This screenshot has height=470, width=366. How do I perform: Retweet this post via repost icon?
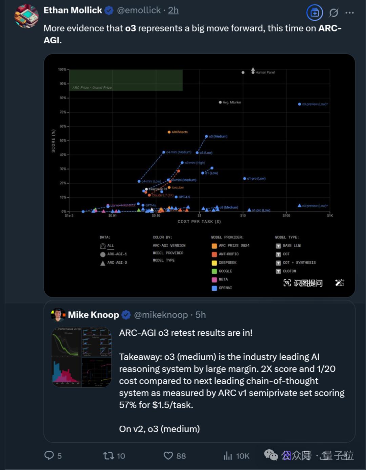pos(109,456)
